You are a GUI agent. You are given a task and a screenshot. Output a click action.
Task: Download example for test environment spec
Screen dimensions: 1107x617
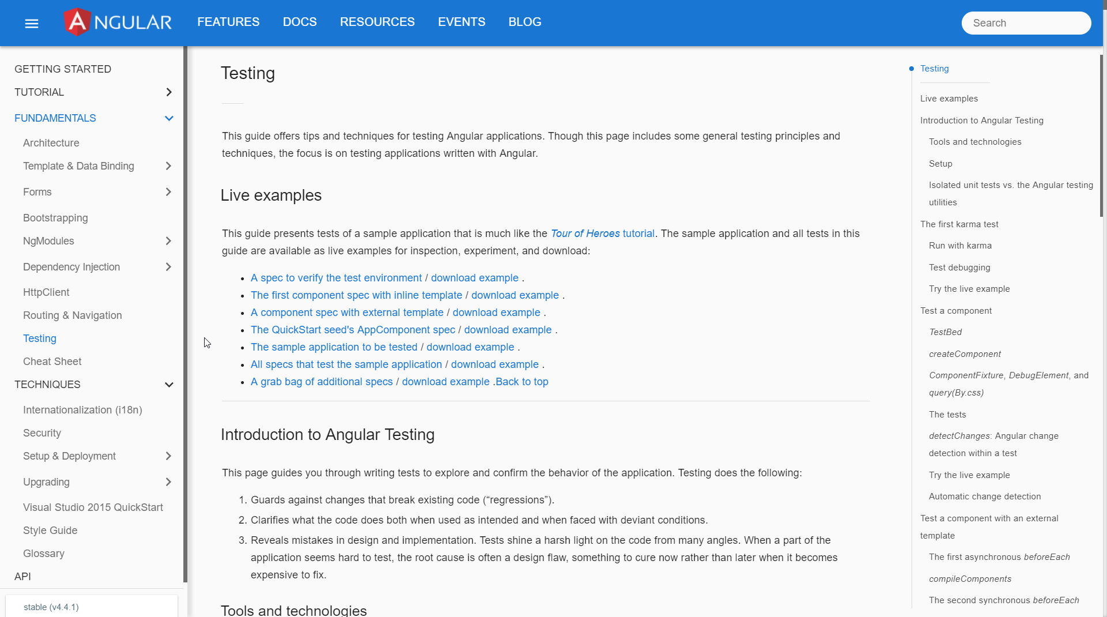coord(475,278)
